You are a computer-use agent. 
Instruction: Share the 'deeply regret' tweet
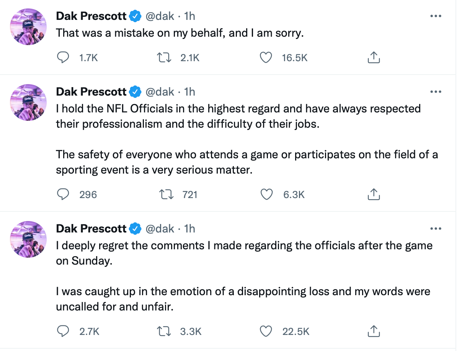click(373, 331)
